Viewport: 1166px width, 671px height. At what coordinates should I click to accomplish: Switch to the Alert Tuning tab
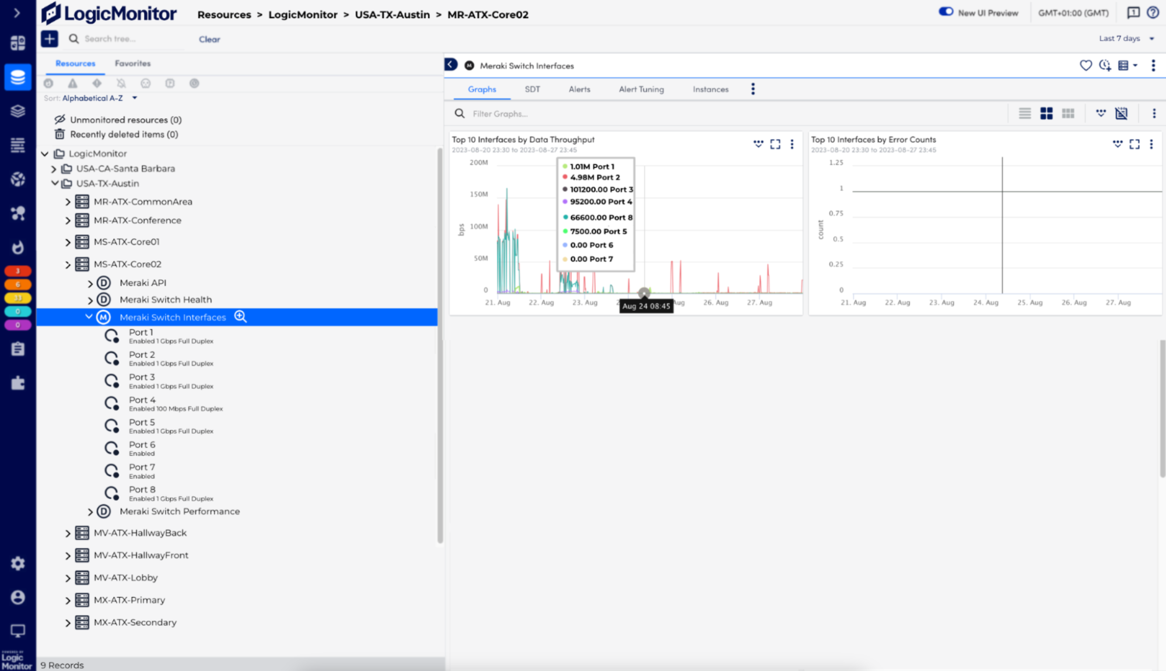tap(641, 89)
